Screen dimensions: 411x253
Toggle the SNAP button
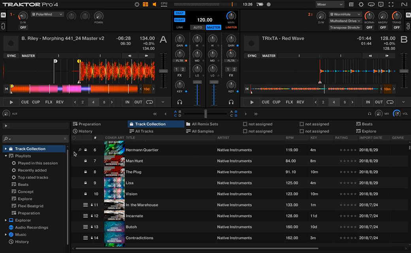pyautogui.click(x=179, y=13)
